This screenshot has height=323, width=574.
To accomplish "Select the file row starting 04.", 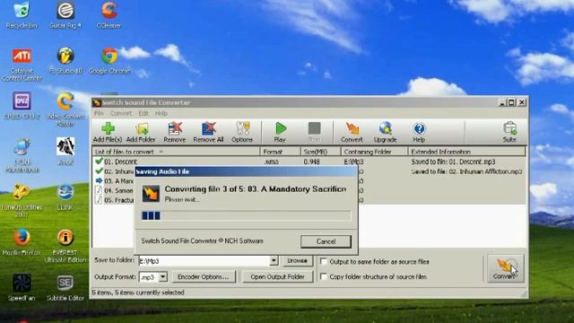I will [x=114, y=190].
